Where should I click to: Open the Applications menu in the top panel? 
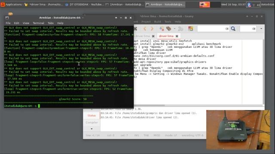11,4
